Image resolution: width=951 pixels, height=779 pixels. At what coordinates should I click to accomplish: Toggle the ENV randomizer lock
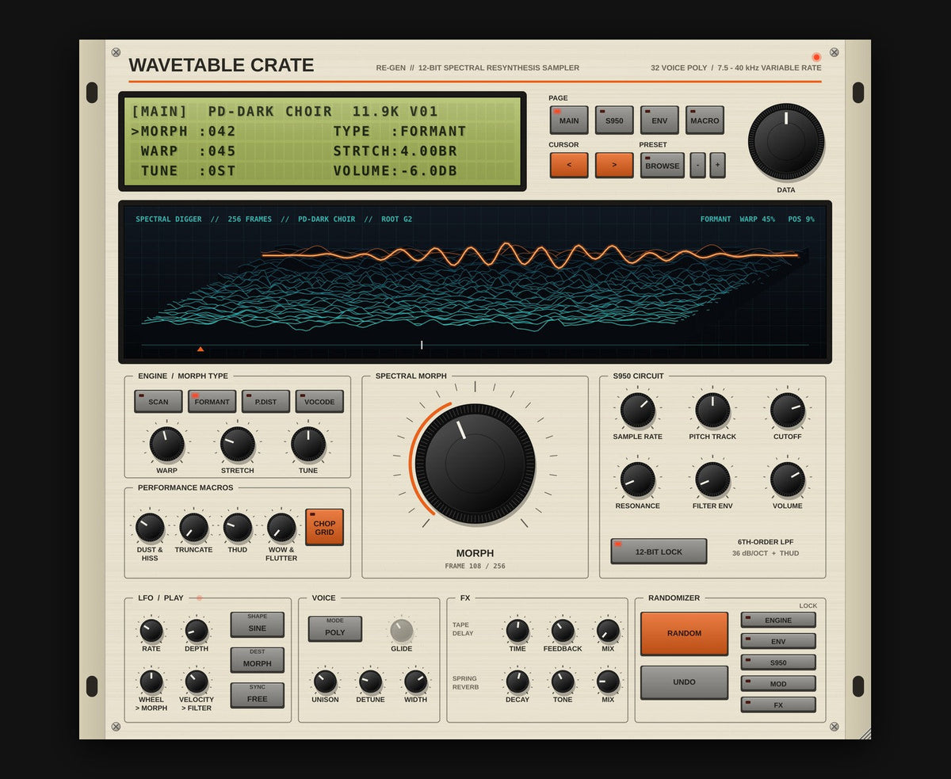[778, 641]
